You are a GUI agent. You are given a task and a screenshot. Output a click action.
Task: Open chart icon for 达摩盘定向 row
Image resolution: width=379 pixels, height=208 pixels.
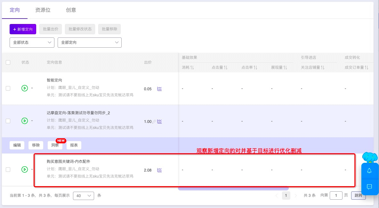coord(159,122)
